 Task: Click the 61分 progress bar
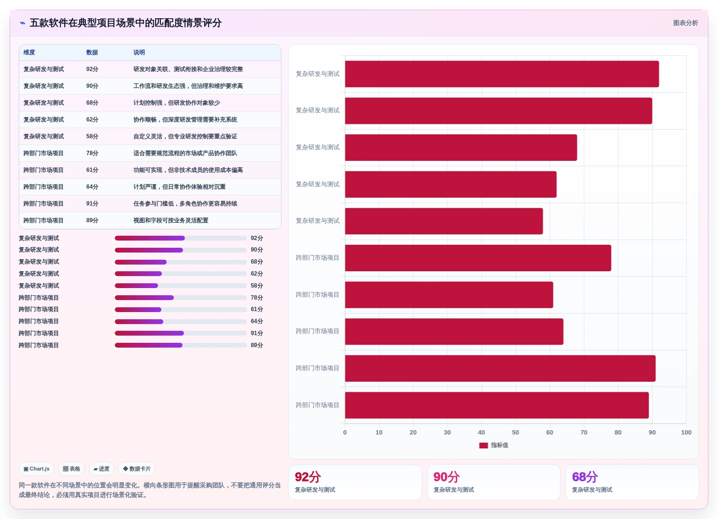pos(181,310)
